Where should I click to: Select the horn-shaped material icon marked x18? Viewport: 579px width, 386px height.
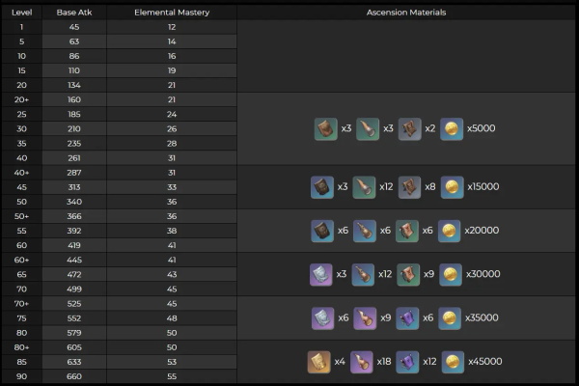pos(362,362)
